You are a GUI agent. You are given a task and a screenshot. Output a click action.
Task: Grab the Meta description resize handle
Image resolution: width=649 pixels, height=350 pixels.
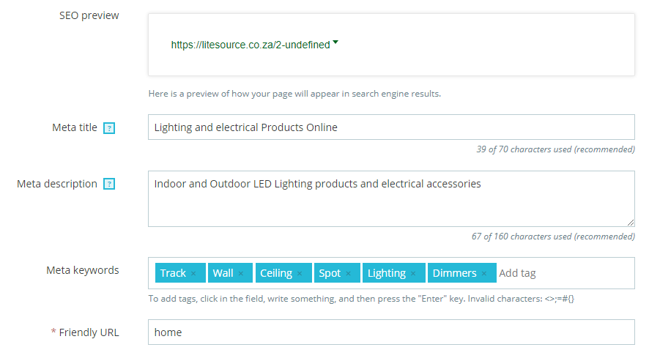[x=631, y=222]
